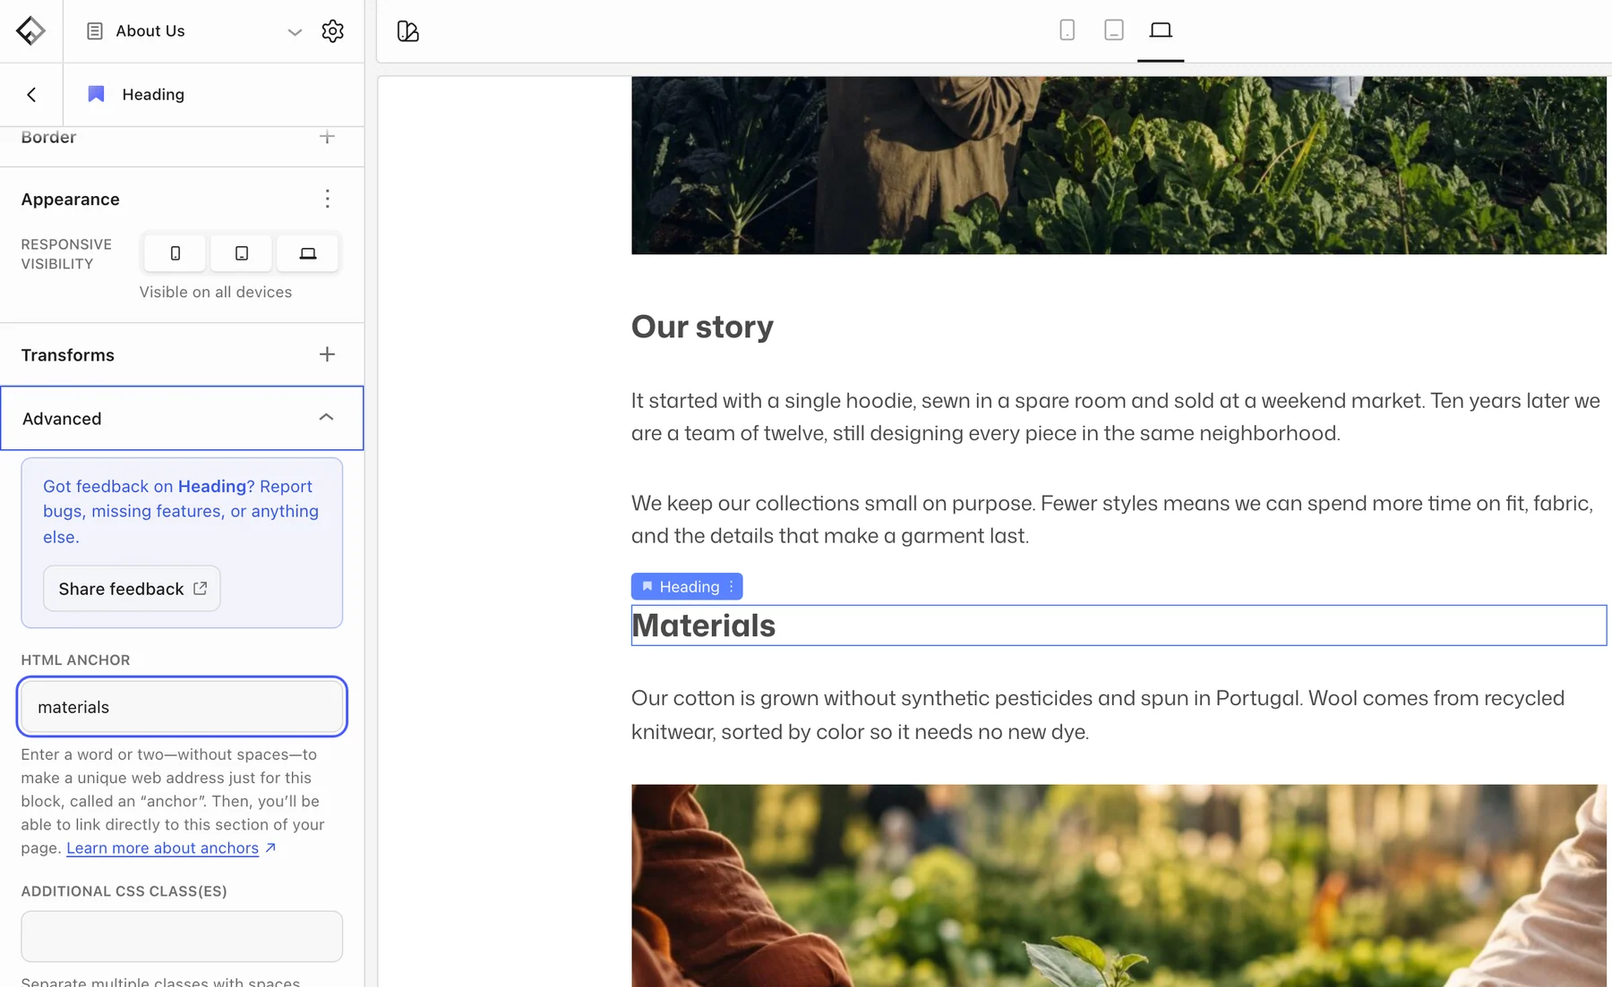Toggle mobile responsive visibility
The image size is (1612, 987).
pos(175,253)
